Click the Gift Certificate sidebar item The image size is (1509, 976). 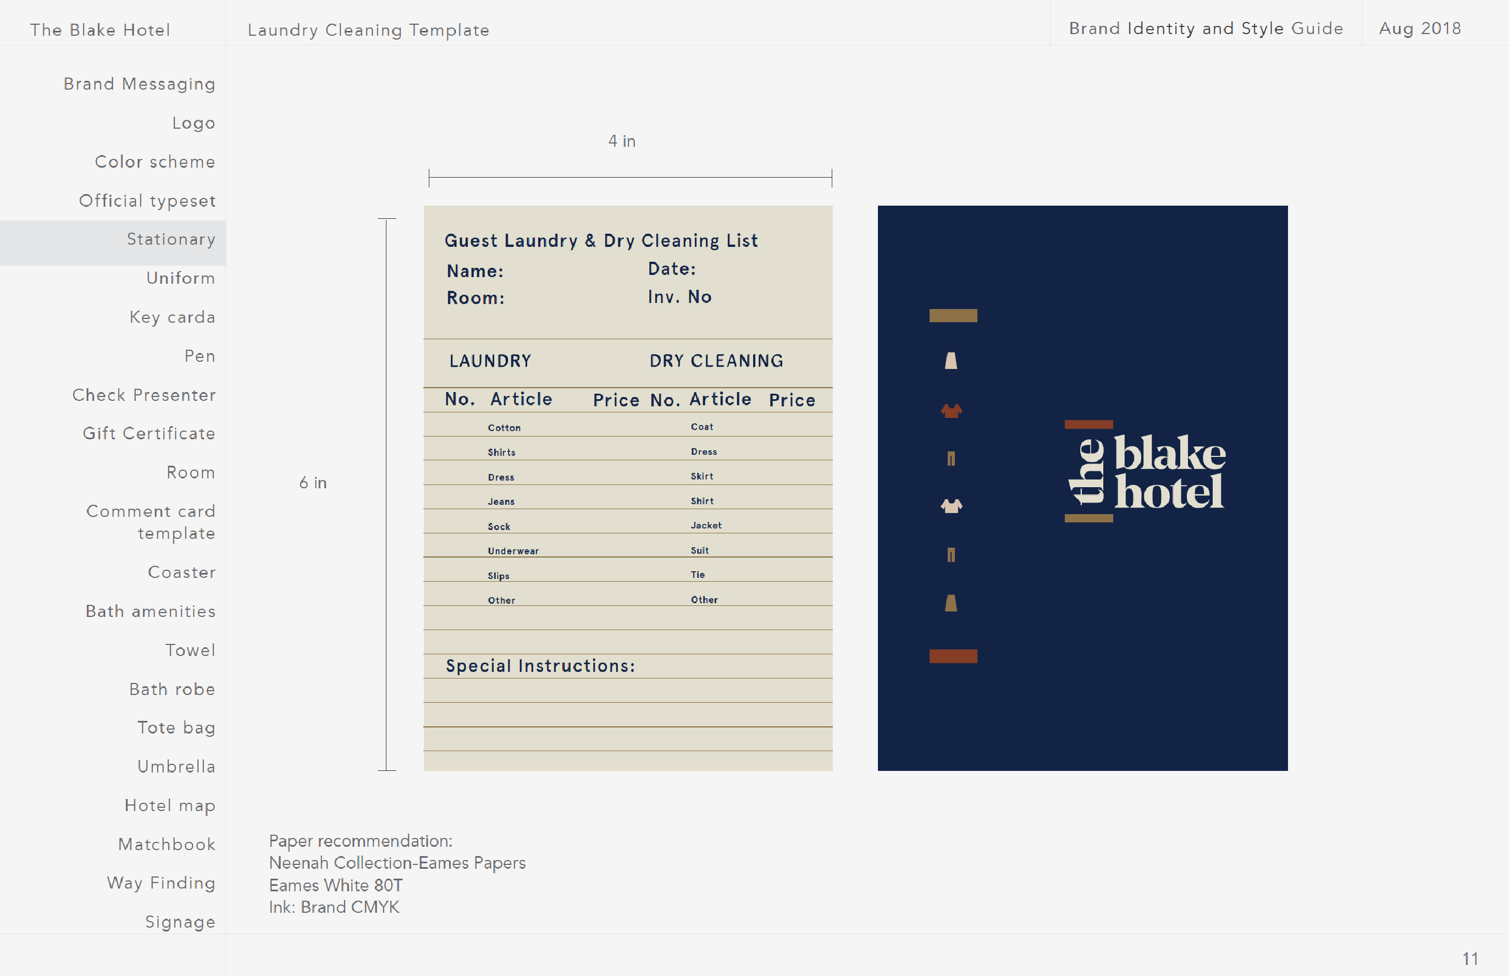point(148,433)
